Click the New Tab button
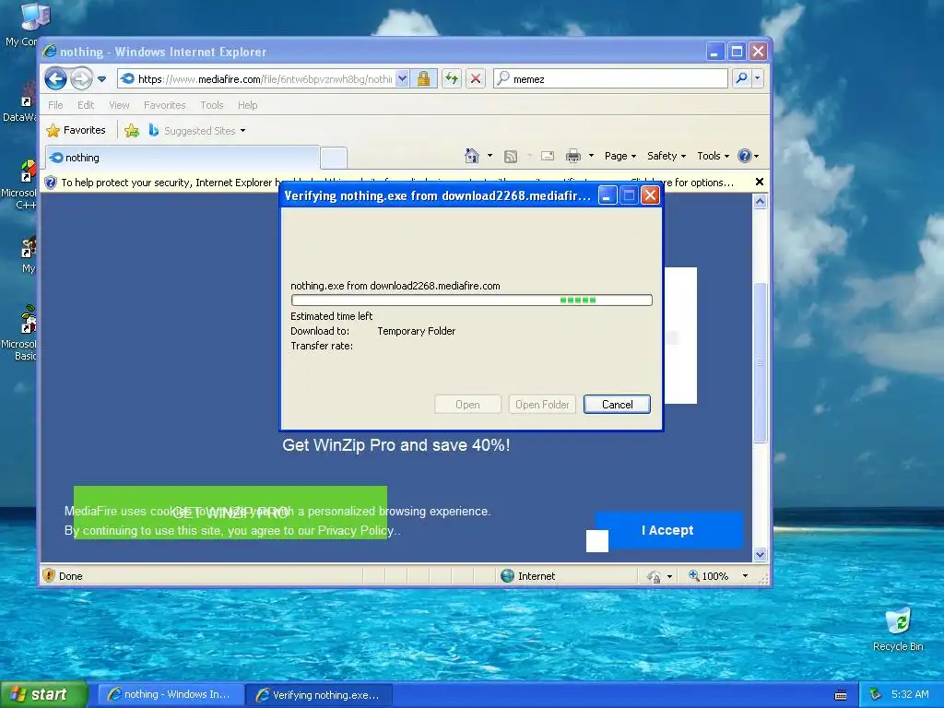Viewport: 944px width, 708px height. 334,159
